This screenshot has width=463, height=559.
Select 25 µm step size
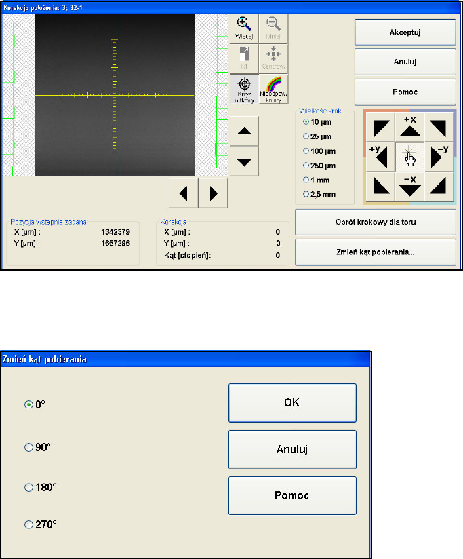(x=317, y=136)
